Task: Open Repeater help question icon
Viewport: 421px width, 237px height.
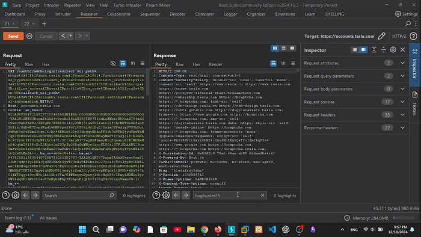Action: click(414, 36)
